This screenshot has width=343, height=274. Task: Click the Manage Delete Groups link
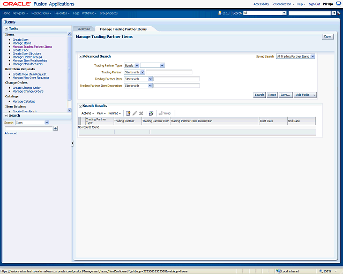[27, 57]
